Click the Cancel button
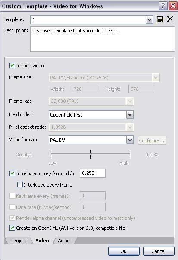178x260 pixels. 159,251
